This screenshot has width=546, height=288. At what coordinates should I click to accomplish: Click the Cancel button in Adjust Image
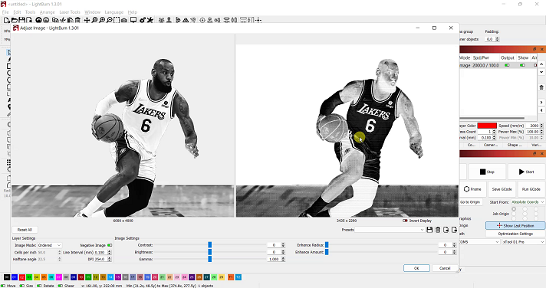pyautogui.click(x=445, y=268)
